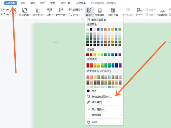Open 其他填充颜色(M)... menu entry
This screenshot has width=171, height=128.
(101, 96)
